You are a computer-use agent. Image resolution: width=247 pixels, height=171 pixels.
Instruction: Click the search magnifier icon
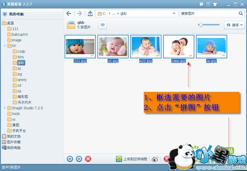coord(240,14)
